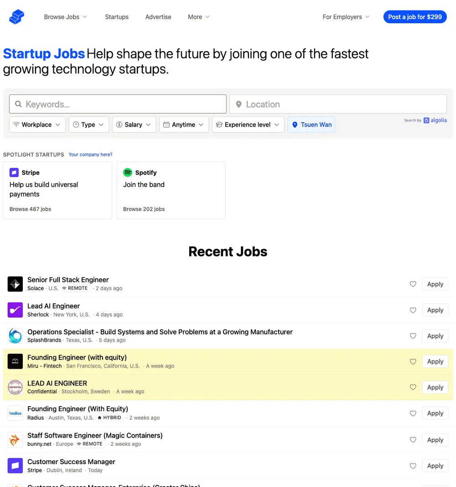Expand the More menu
456x487 pixels.
[x=199, y=17]
